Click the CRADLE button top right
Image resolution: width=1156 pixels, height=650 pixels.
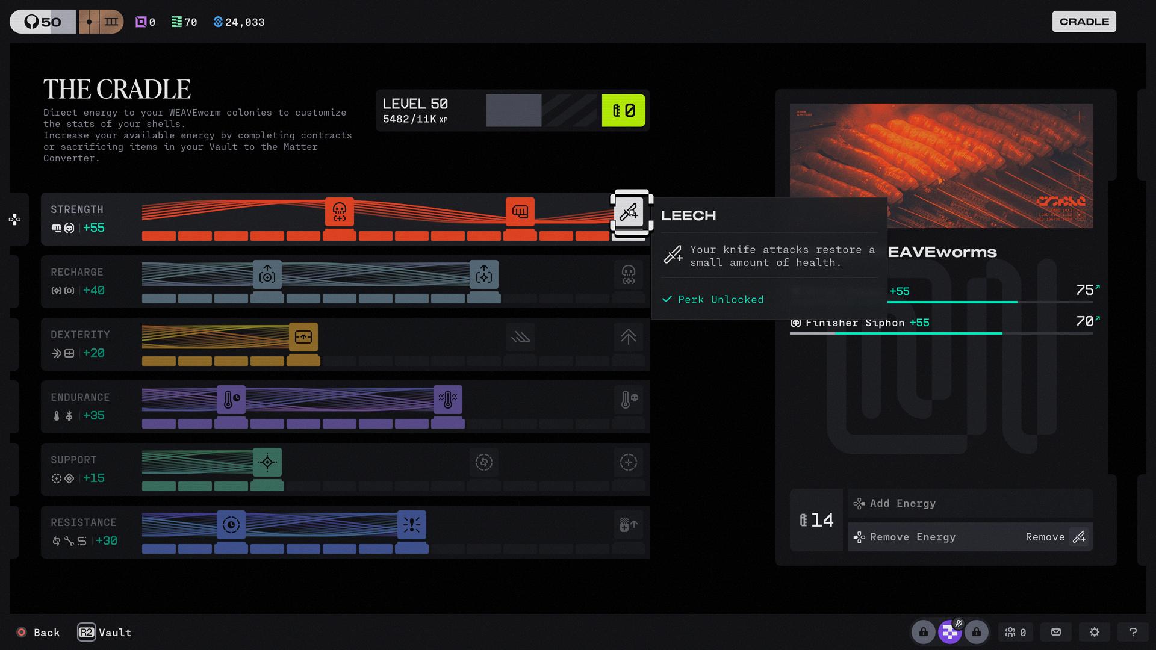coord(1084,22)
